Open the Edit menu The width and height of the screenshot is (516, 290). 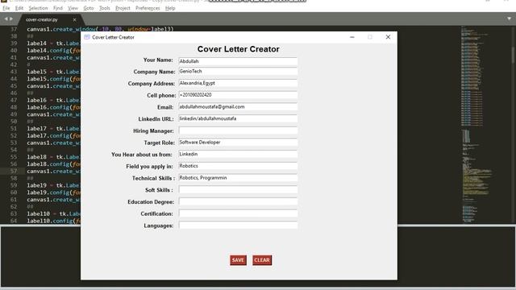[19, 8]
